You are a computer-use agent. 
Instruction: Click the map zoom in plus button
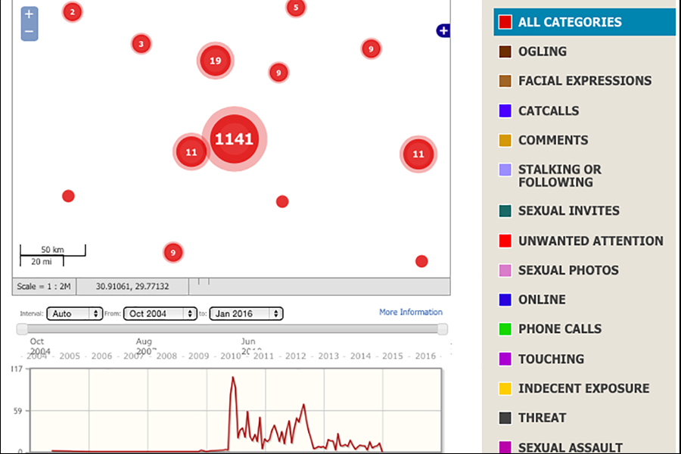(29, 14)
